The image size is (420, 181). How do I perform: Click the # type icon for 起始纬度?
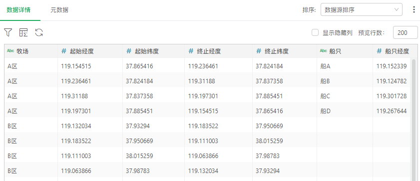(129, 51)
